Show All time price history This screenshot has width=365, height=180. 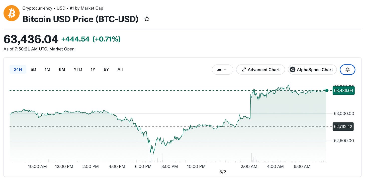[x=120, y=70]
